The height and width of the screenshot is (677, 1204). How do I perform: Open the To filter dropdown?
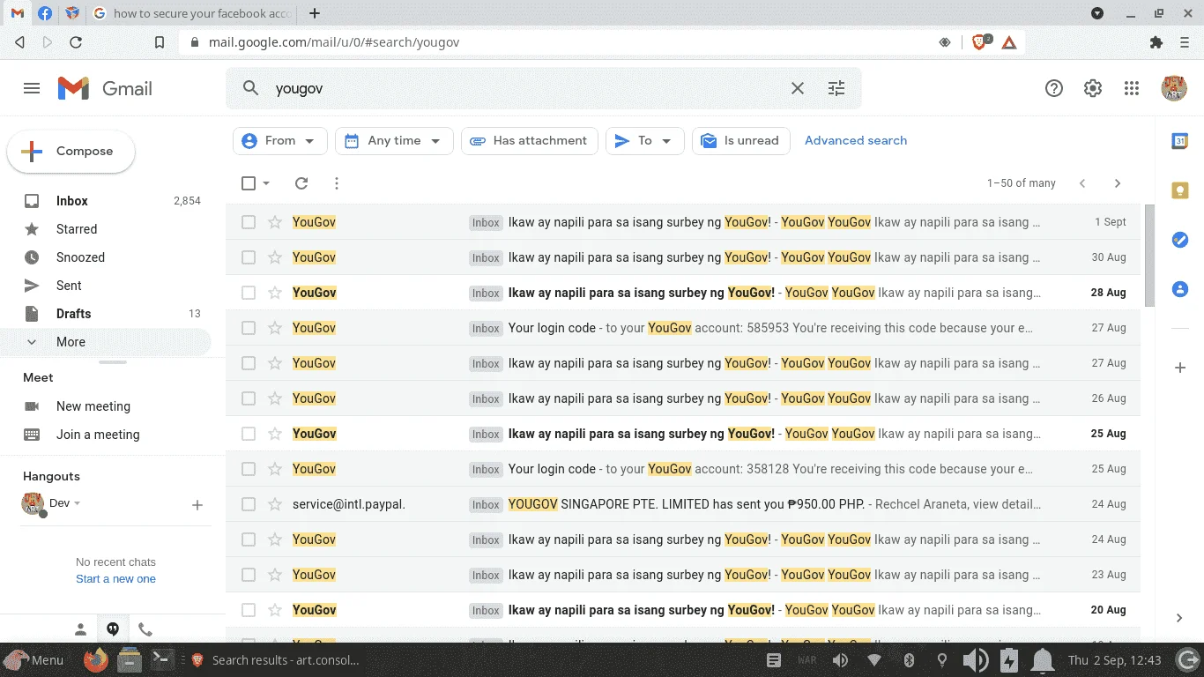645,141
